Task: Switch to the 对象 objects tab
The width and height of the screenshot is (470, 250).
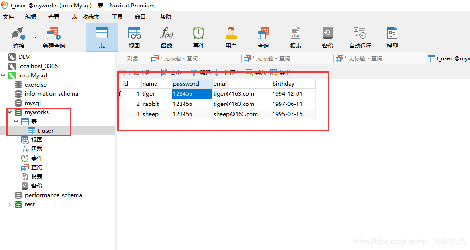Action: tap(133, 58)
